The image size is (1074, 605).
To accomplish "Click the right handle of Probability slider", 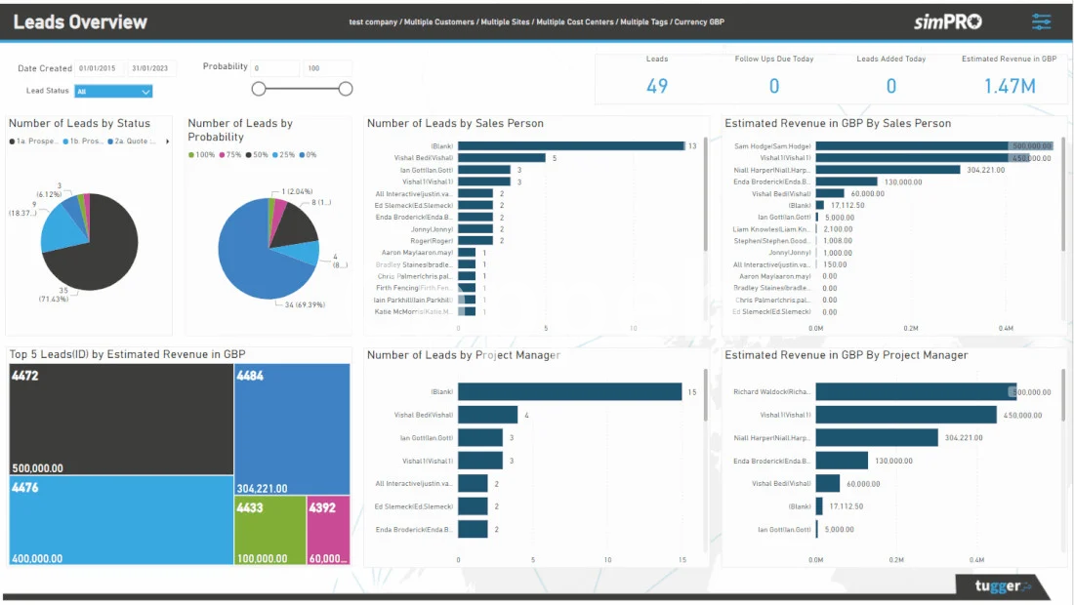I will [346, 89].
